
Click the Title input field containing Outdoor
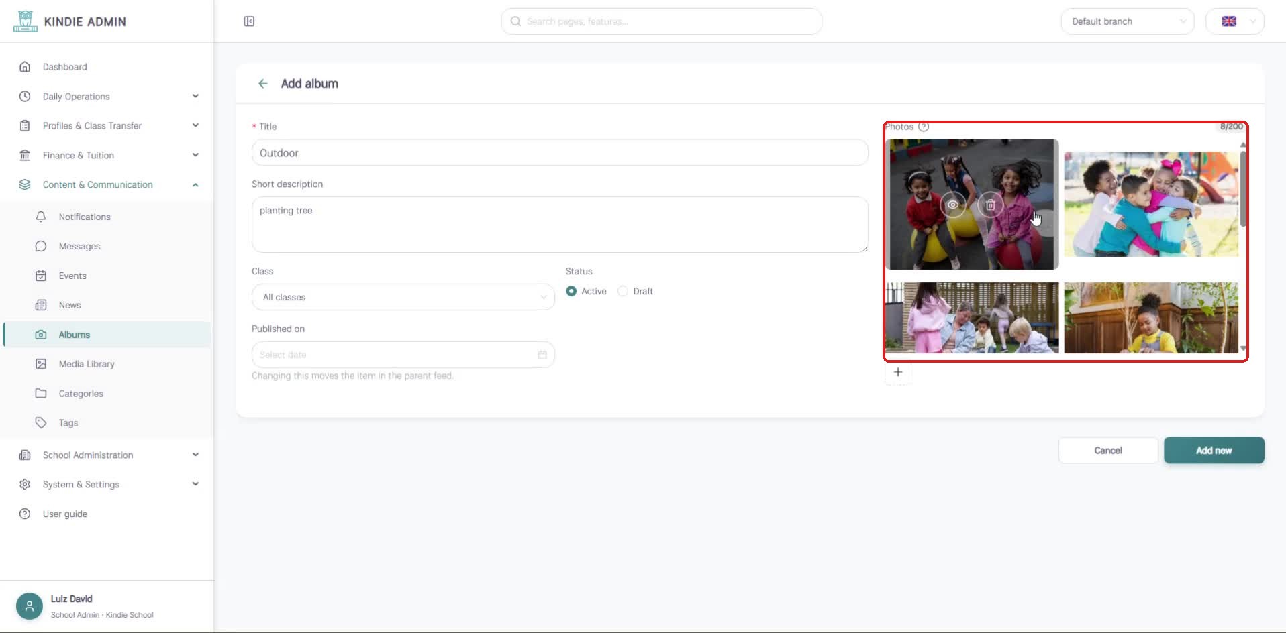[560, 153]
